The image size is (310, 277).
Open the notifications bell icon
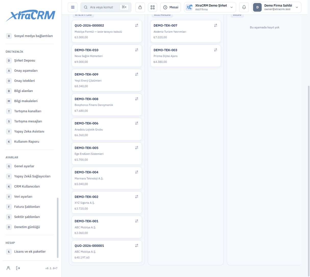pyautogui.click(x=244, y=7)
